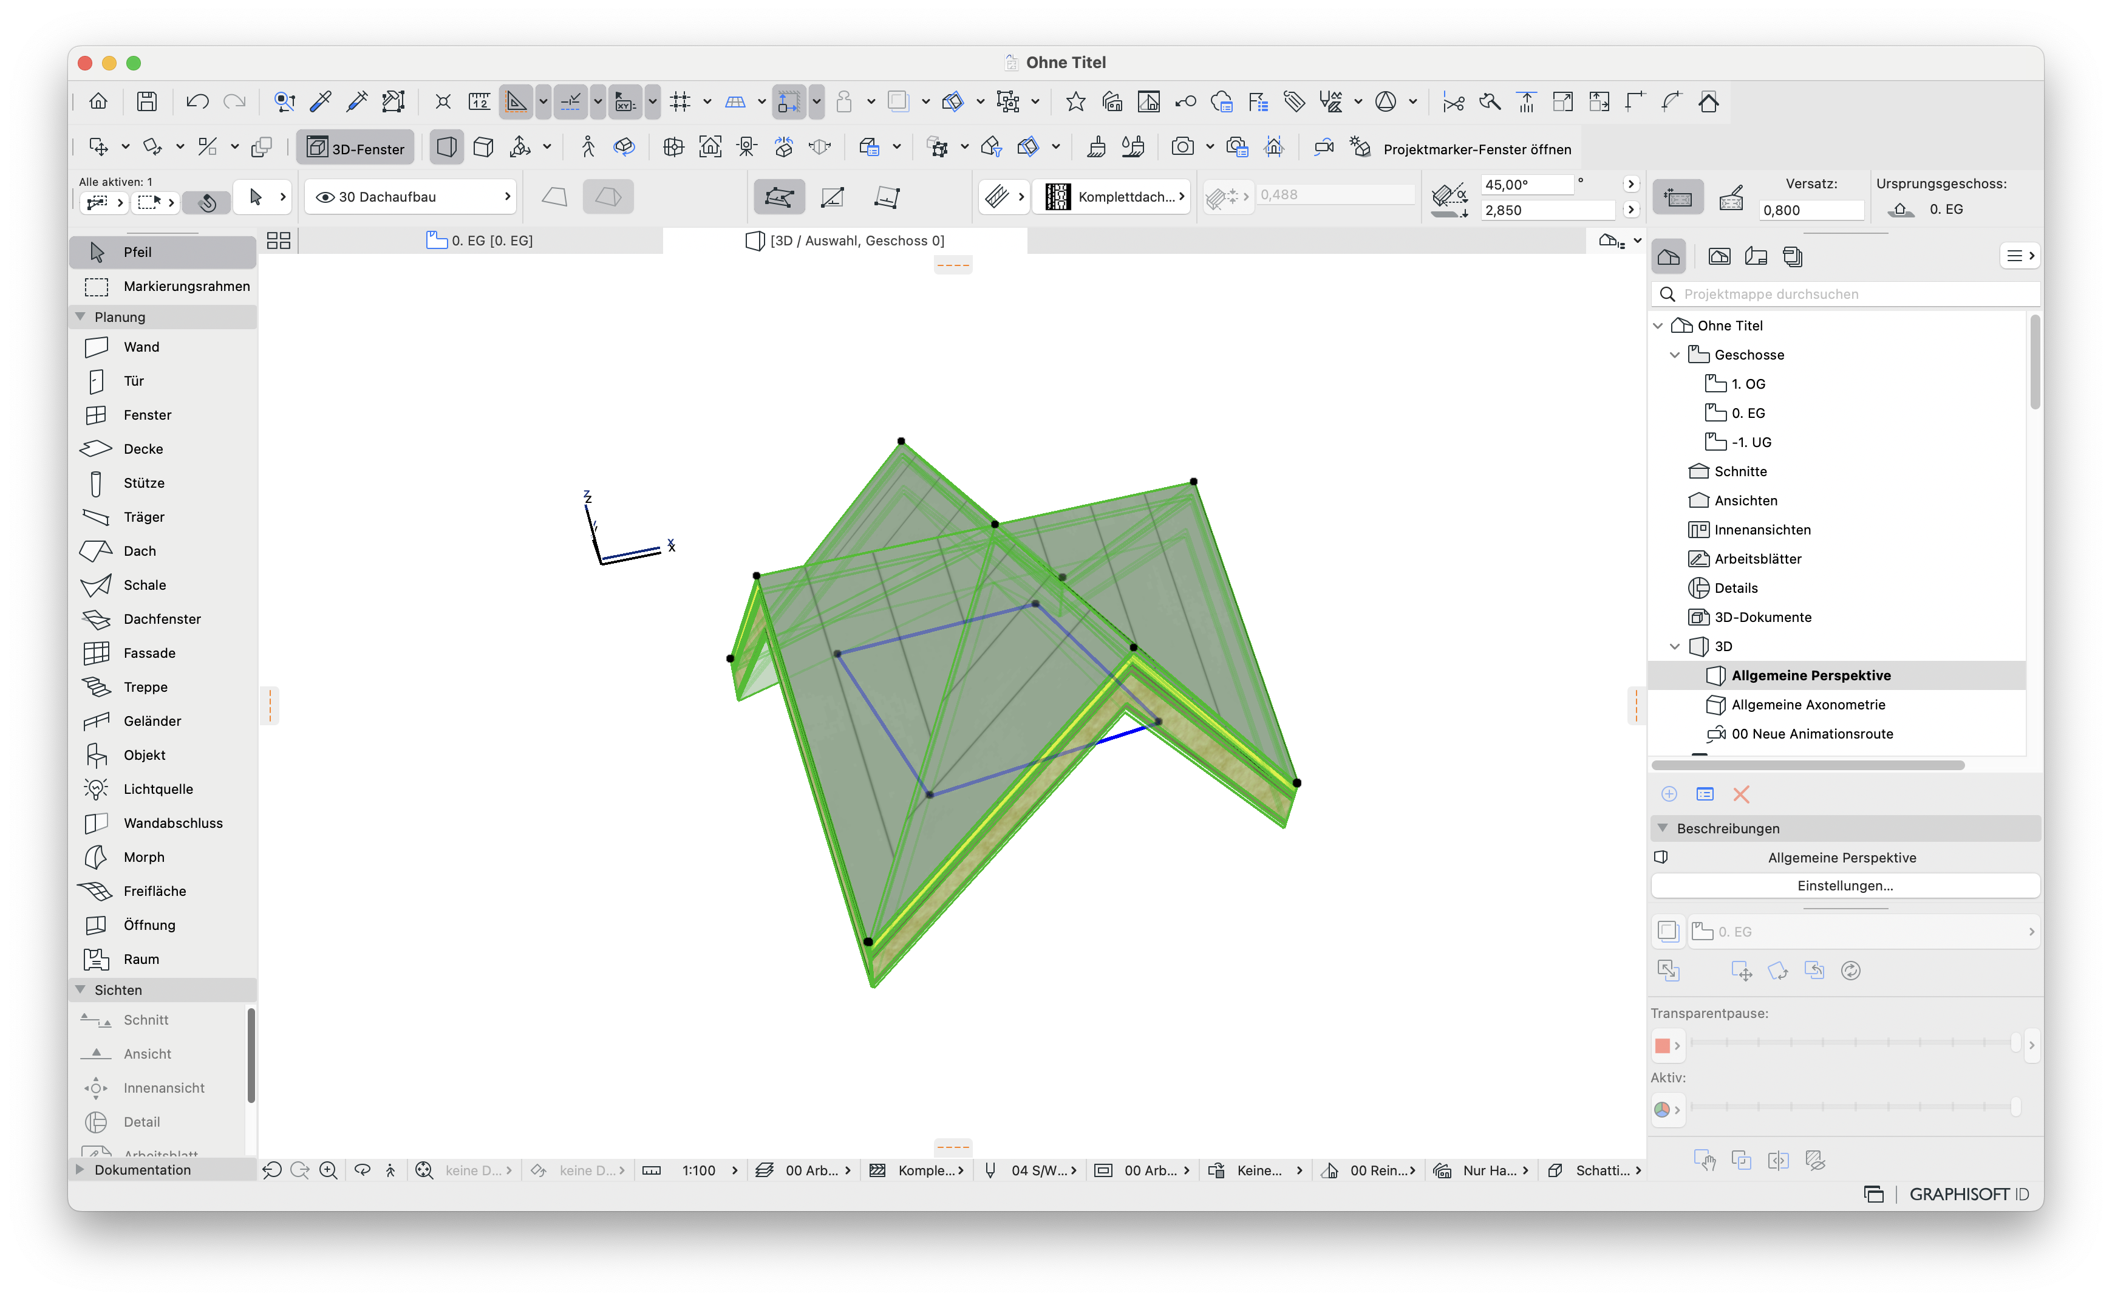This screenshot has height=1301, width=2112.
Task: Expand the Dokumentation toolbox section
Action: click(81, 1169)
